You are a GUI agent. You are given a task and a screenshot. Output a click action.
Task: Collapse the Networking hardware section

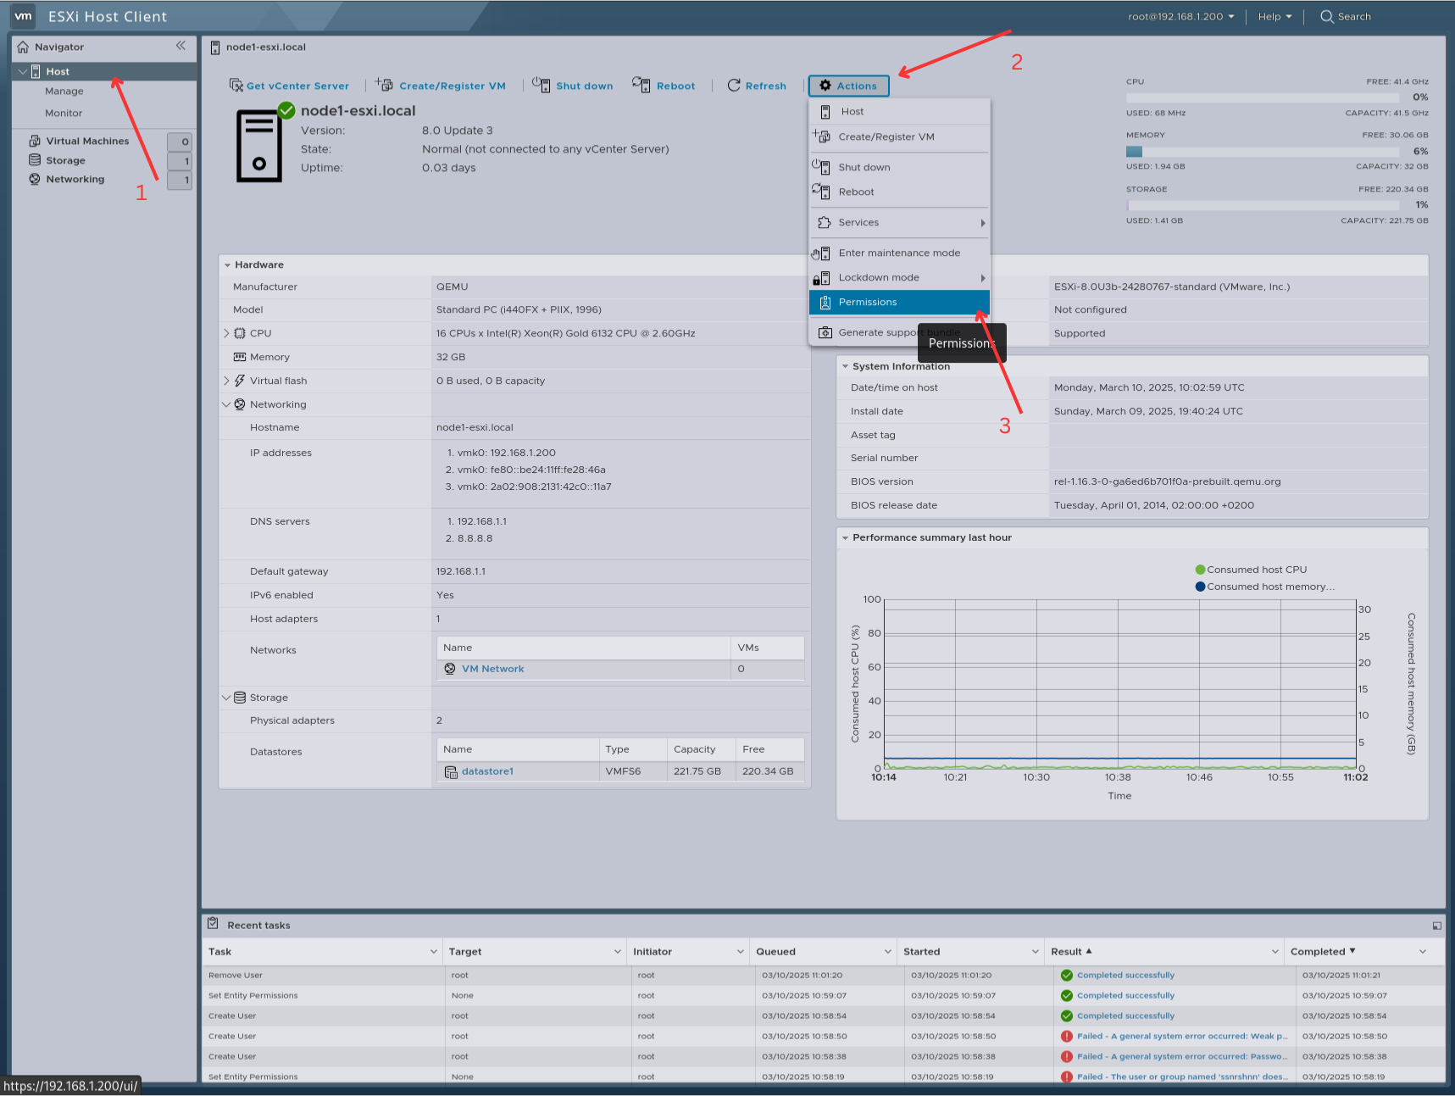tap(226, 404)
